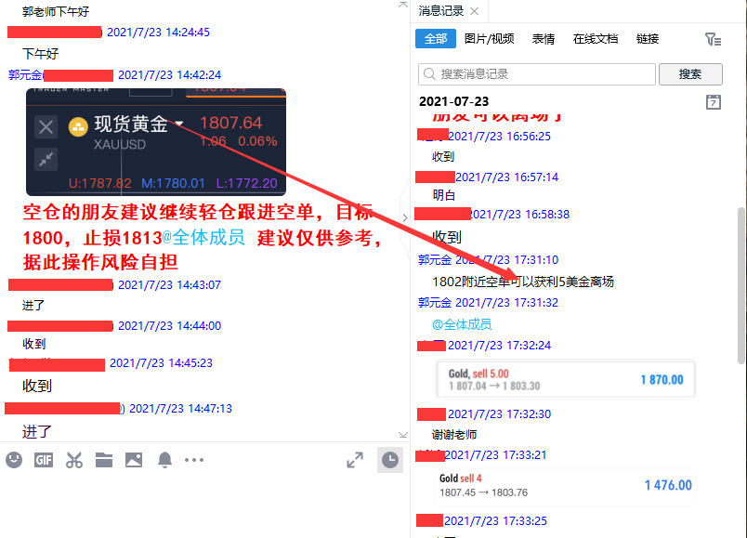
Task: Toggle message history clock button
Action: click(x=390, y=460)
